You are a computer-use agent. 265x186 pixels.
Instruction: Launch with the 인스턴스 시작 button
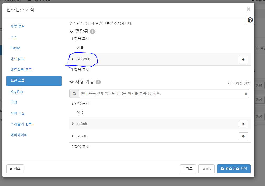coord(234,169)
